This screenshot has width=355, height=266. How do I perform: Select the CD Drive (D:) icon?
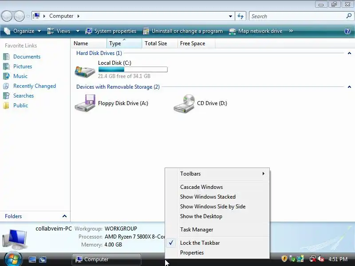click(x=184, y=103)
